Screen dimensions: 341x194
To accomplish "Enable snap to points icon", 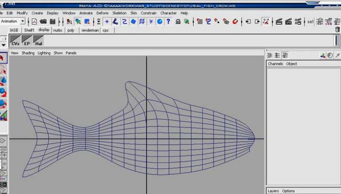I will pos(217,21).
